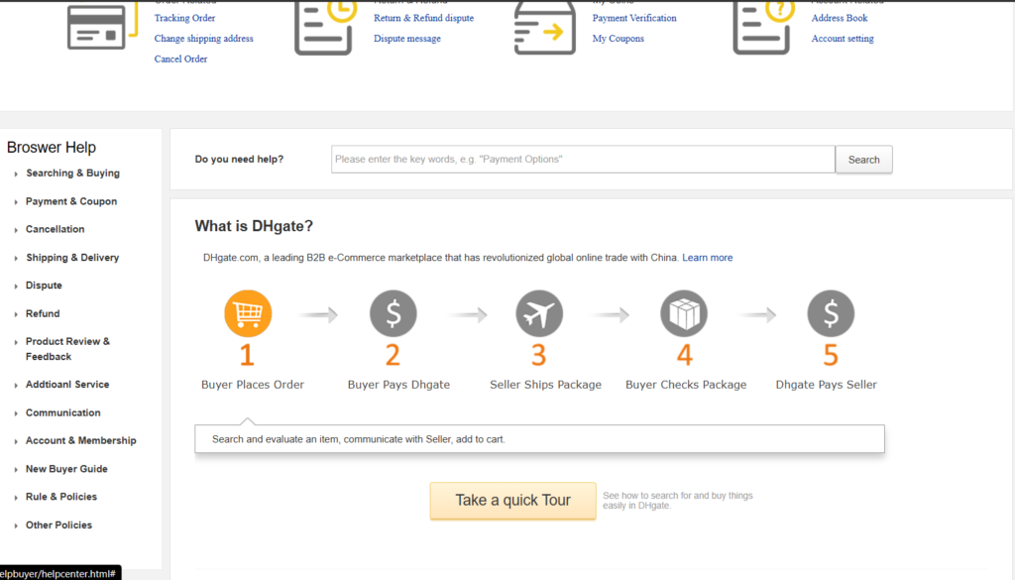Open Product Review & Feedback topic

(68, 349)
